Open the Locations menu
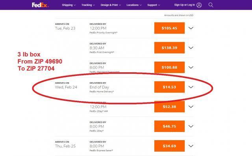252x156 pixels. [x=134, y=5]
